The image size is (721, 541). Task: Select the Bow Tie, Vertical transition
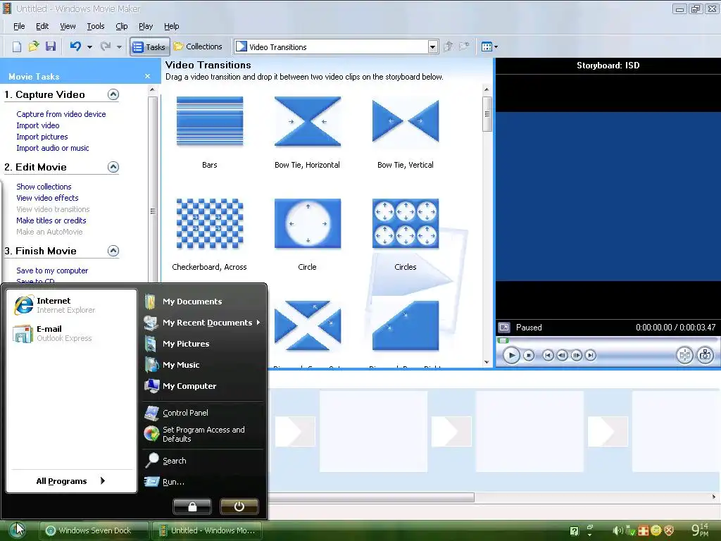point(406,121)
